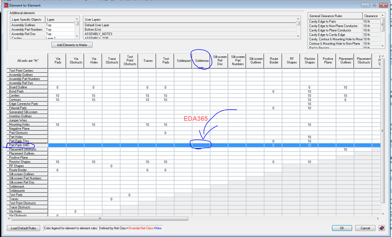Image resolution: width=392 pixels, height=237 pixels.
Task: Select Default User Layer in User Layers
Action: (x=190, y=25)
